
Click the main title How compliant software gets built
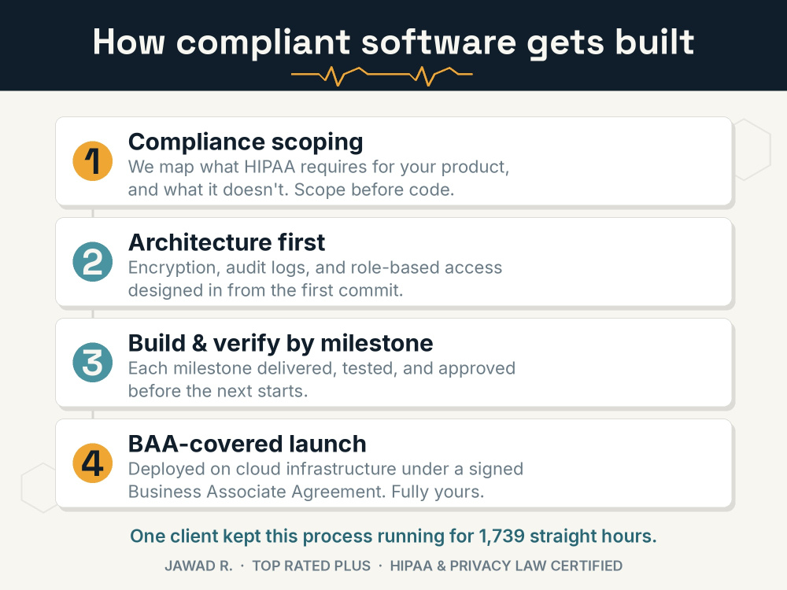(x=393, y=42)
